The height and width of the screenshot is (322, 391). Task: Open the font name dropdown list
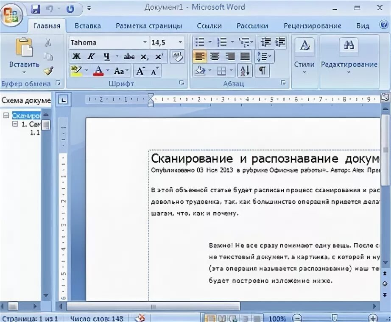145,42
